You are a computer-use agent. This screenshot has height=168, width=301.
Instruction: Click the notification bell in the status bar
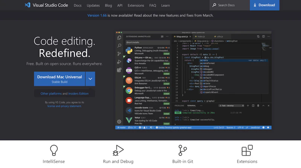coord(268,127)
